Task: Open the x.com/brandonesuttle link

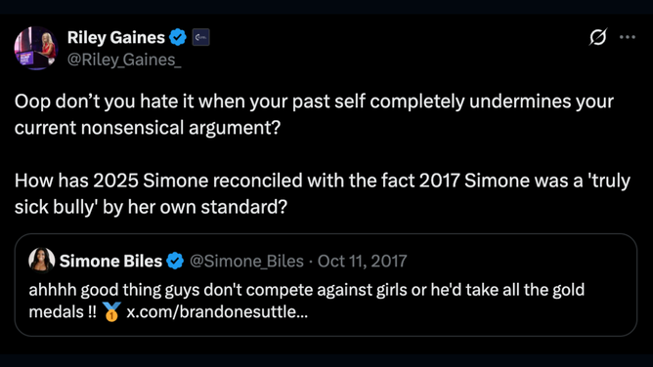Action: click(217, 311)
